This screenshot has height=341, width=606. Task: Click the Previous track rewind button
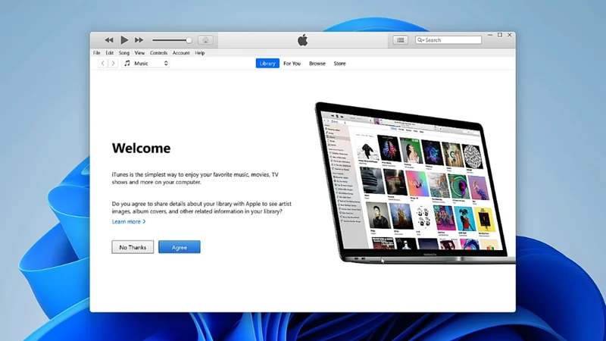point(109,40)
